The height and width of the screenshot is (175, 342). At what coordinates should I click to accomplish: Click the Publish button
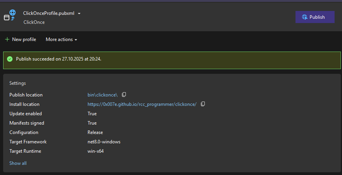[x=315, y=17]
